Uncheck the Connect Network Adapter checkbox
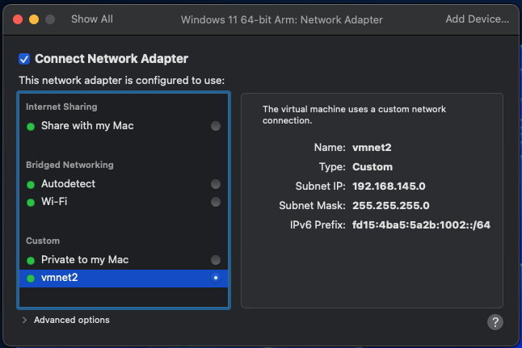This screenshot has width=522, height=348. 24,59
